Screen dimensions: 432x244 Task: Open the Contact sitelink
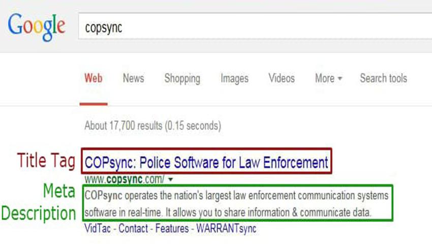pos(133,229)
